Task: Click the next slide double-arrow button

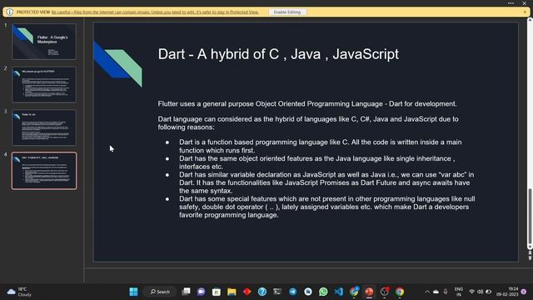Action: pyautogui.click(x=530, y=258)
